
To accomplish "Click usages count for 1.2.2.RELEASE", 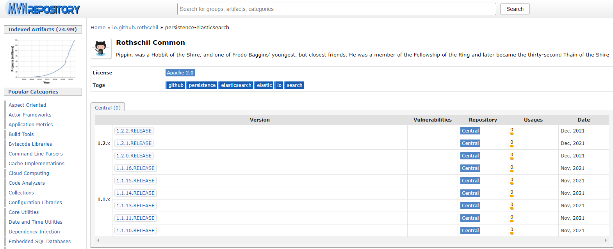I will 512,130.
